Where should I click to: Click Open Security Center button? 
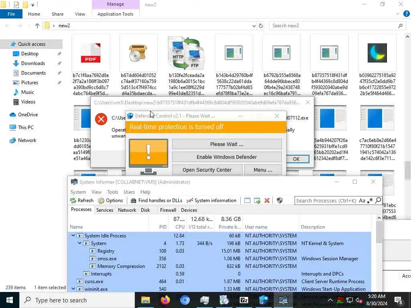(x=207, y=170)
